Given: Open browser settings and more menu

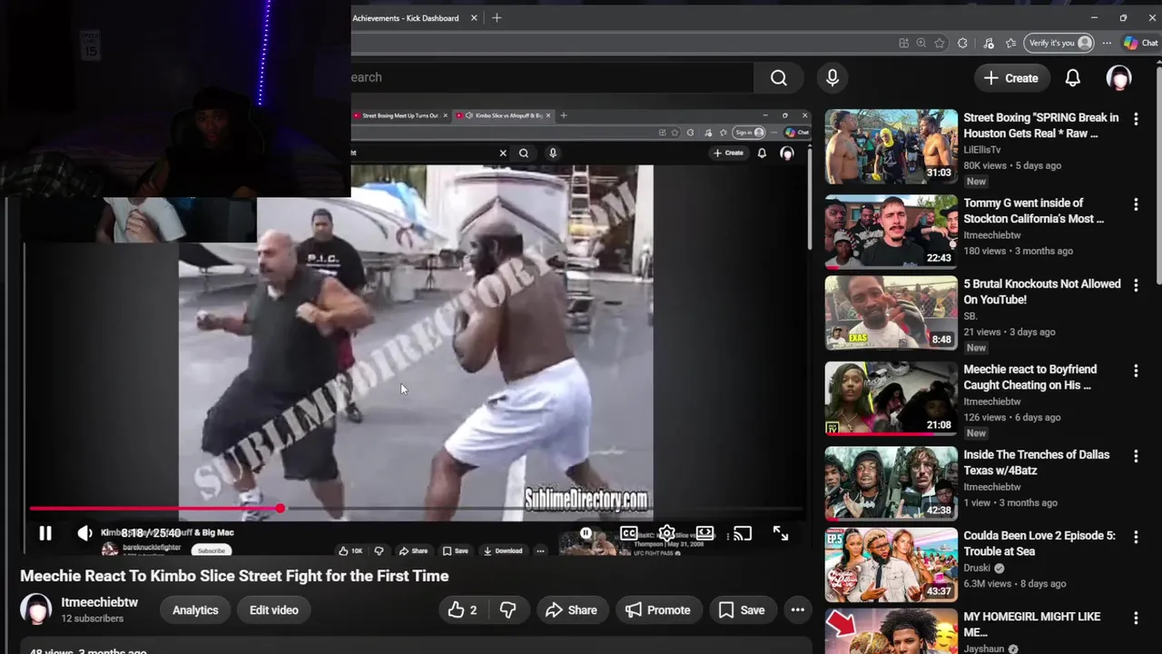Looking at the screenshot, I should (x=1107, y=43).
